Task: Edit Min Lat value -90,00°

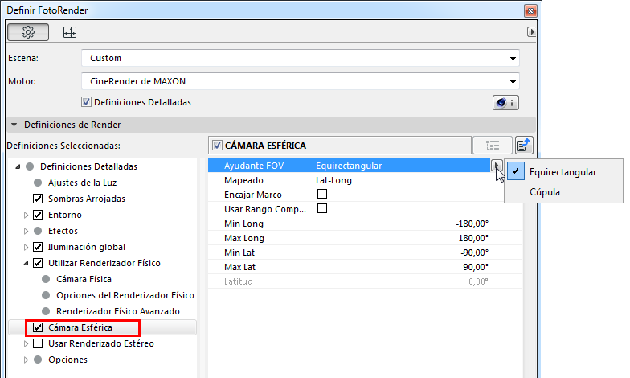Action: (x=474, y=253)
